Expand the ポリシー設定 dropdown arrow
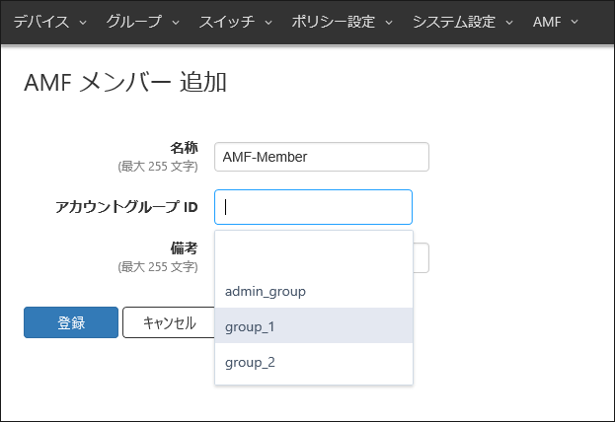 point(389,22)
